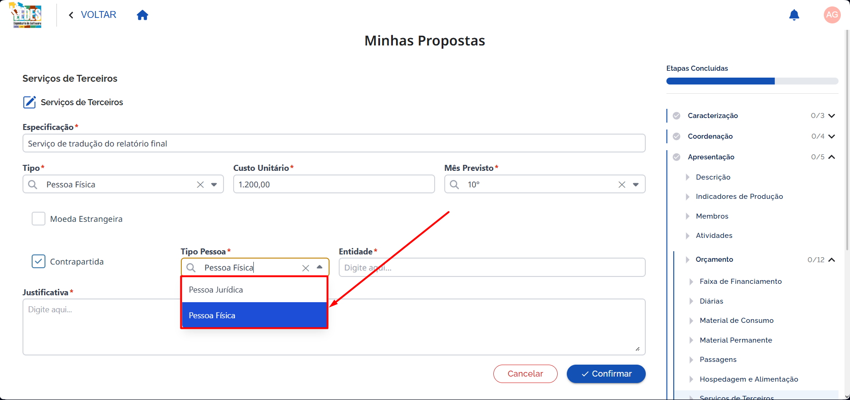The height and width of the screenshot is (400, 850).
Task: Click the LEDES logo
Action: (26, 15)
